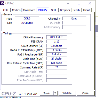
Task: Click the 1:12 FSB:DRAM ratio value
Action: coord(56,41)
